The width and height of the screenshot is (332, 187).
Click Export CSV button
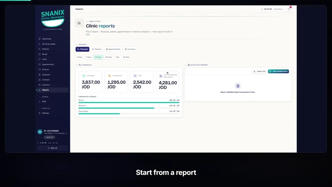pyautogui.click(x=260, y=71)
